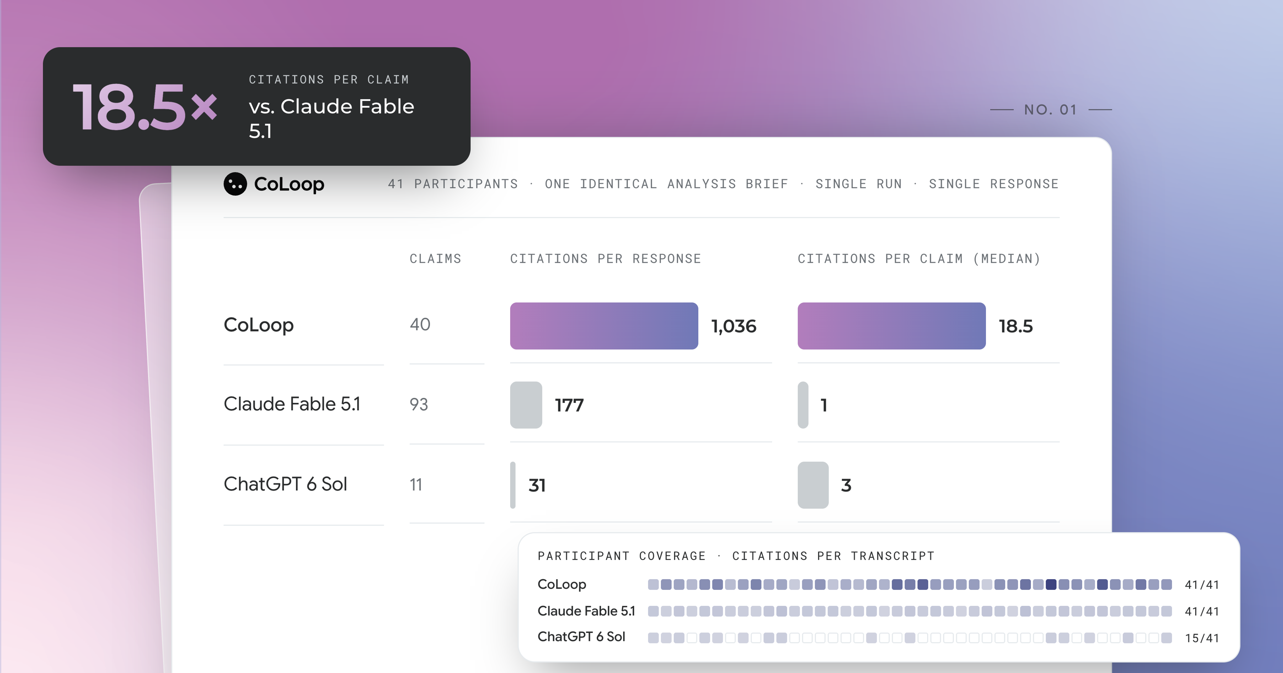Viewport: 1283px width, 673px height.
Task: Select the Claude Fable 5.1 table row label
Action: point(292,404)
